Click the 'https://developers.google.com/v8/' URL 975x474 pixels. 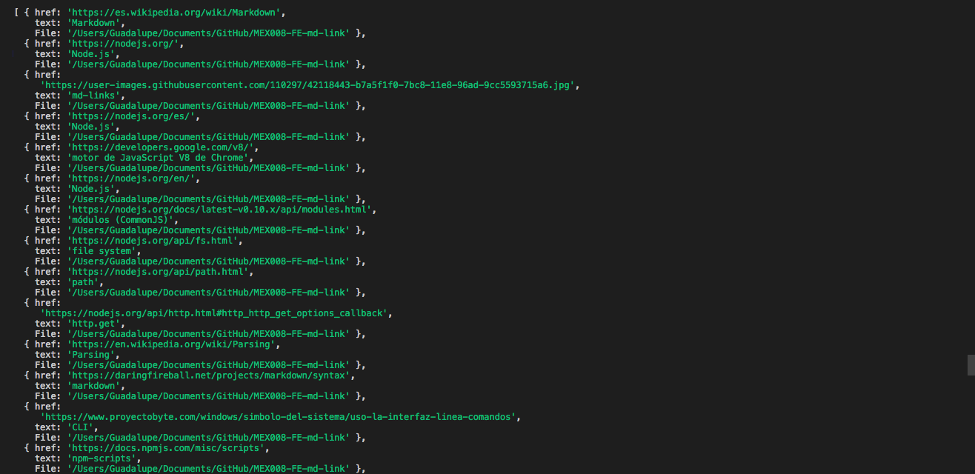162,147
